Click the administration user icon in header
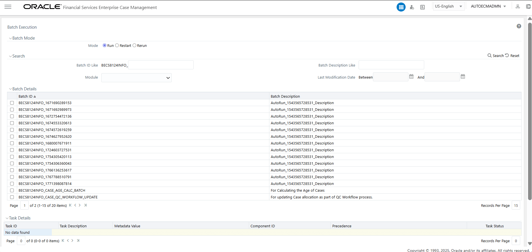This screenshot has width=532, height=252. [412, 7]
